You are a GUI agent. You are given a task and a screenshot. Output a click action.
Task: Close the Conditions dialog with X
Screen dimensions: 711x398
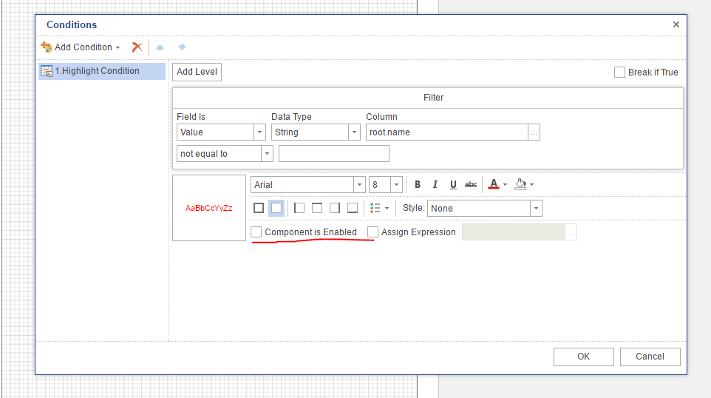[676, 24]
